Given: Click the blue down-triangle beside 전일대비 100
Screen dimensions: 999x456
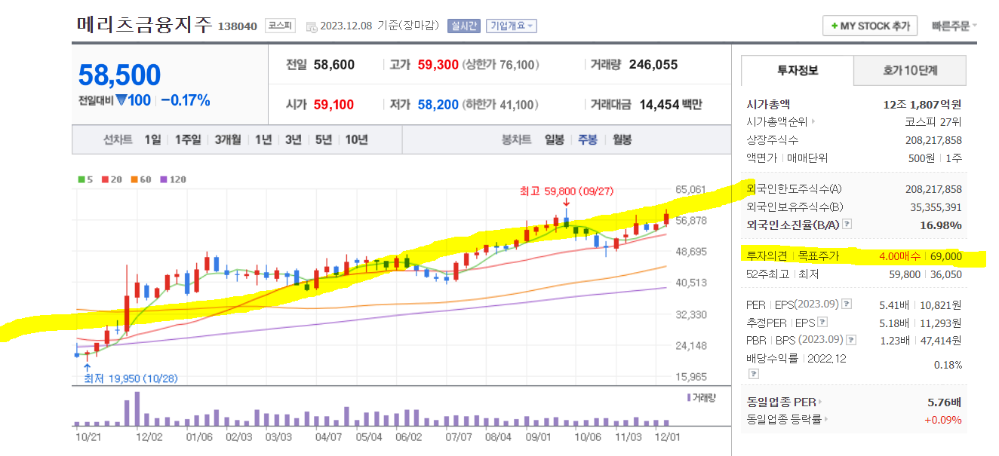Looking at the screenshot, I should 120,100.
